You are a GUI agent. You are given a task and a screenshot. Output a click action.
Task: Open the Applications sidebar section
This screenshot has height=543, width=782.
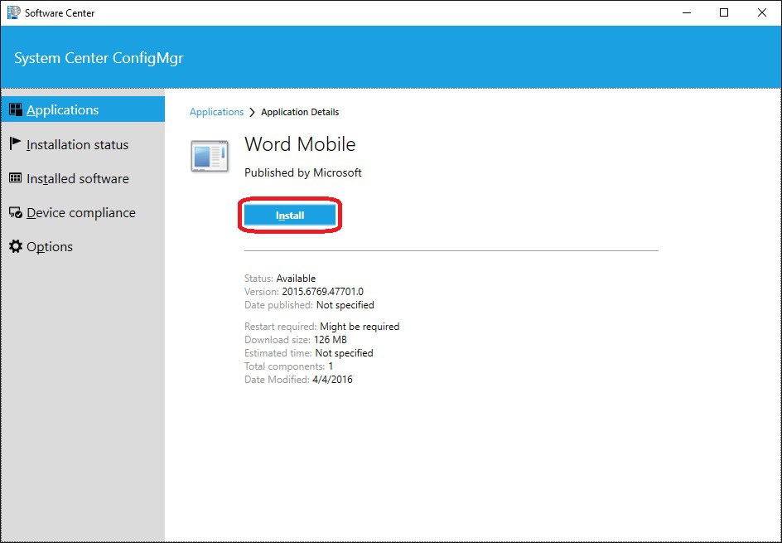coord(83,109)
